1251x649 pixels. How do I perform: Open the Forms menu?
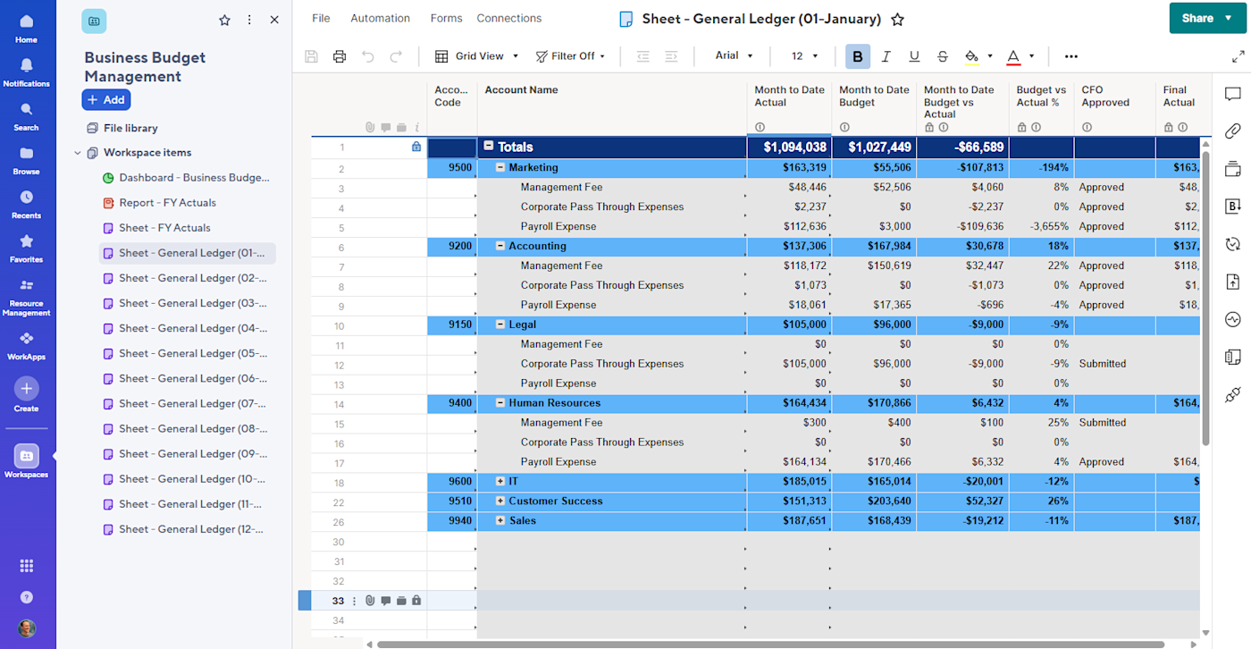click(446, 18)
